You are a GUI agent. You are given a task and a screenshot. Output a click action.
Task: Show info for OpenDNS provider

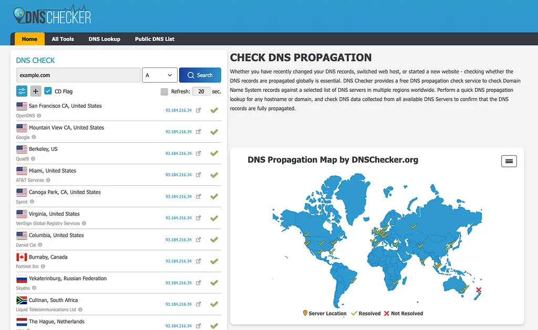click(x=39, y=115)
